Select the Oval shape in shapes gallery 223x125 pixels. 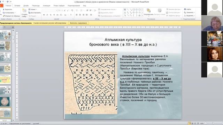(x=137, y=10)
